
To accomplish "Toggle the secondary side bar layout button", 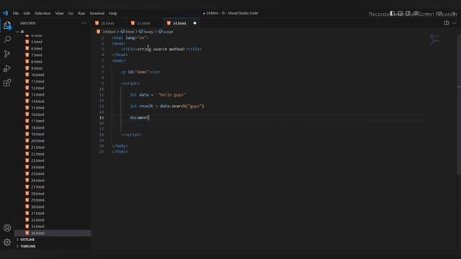I will point(408,13).
